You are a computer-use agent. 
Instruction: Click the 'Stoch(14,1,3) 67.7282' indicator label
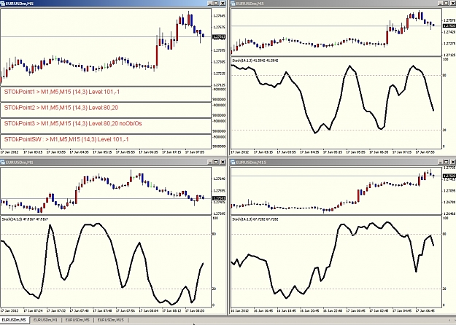point(255,219)
